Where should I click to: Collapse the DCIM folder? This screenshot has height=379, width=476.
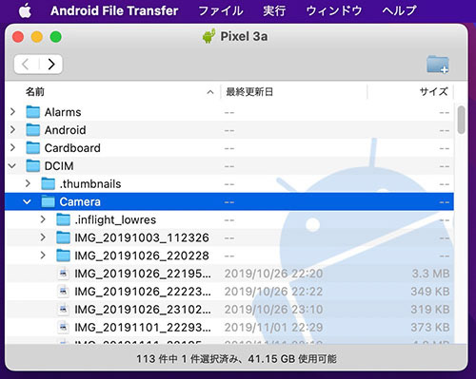(x=12, y=165)
